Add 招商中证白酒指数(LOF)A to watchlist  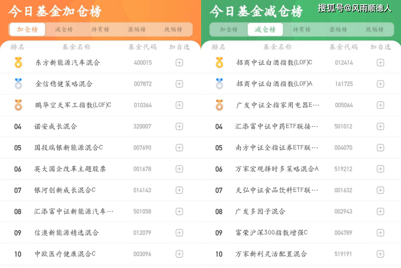click(x=380, y=84)
